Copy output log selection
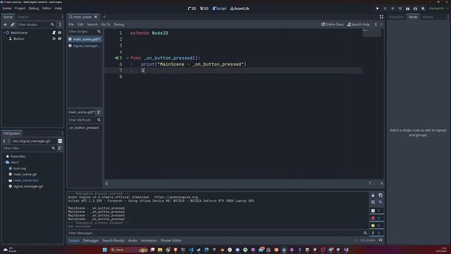Viewport: 451px width, 254px height. tap(381, 195)
